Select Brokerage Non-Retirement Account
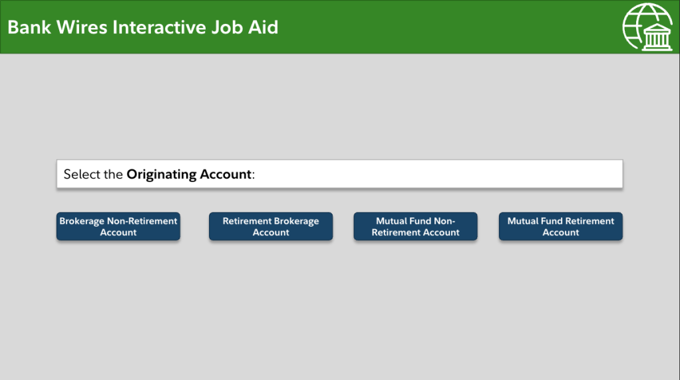Image resolution: width=680 pixels, height=380 pixels. (x=118, y=227)
